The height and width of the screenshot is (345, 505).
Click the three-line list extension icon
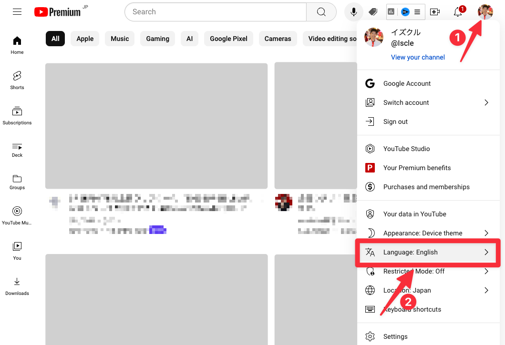pyautogui.click(x=417, y=12)
